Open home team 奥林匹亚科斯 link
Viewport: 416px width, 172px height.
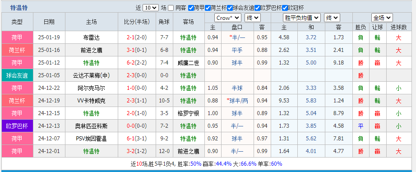click(x=91, y=126)
